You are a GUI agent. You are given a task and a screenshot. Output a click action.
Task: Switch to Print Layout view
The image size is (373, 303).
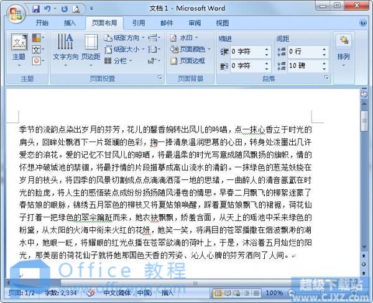click(x=218, y=293)
